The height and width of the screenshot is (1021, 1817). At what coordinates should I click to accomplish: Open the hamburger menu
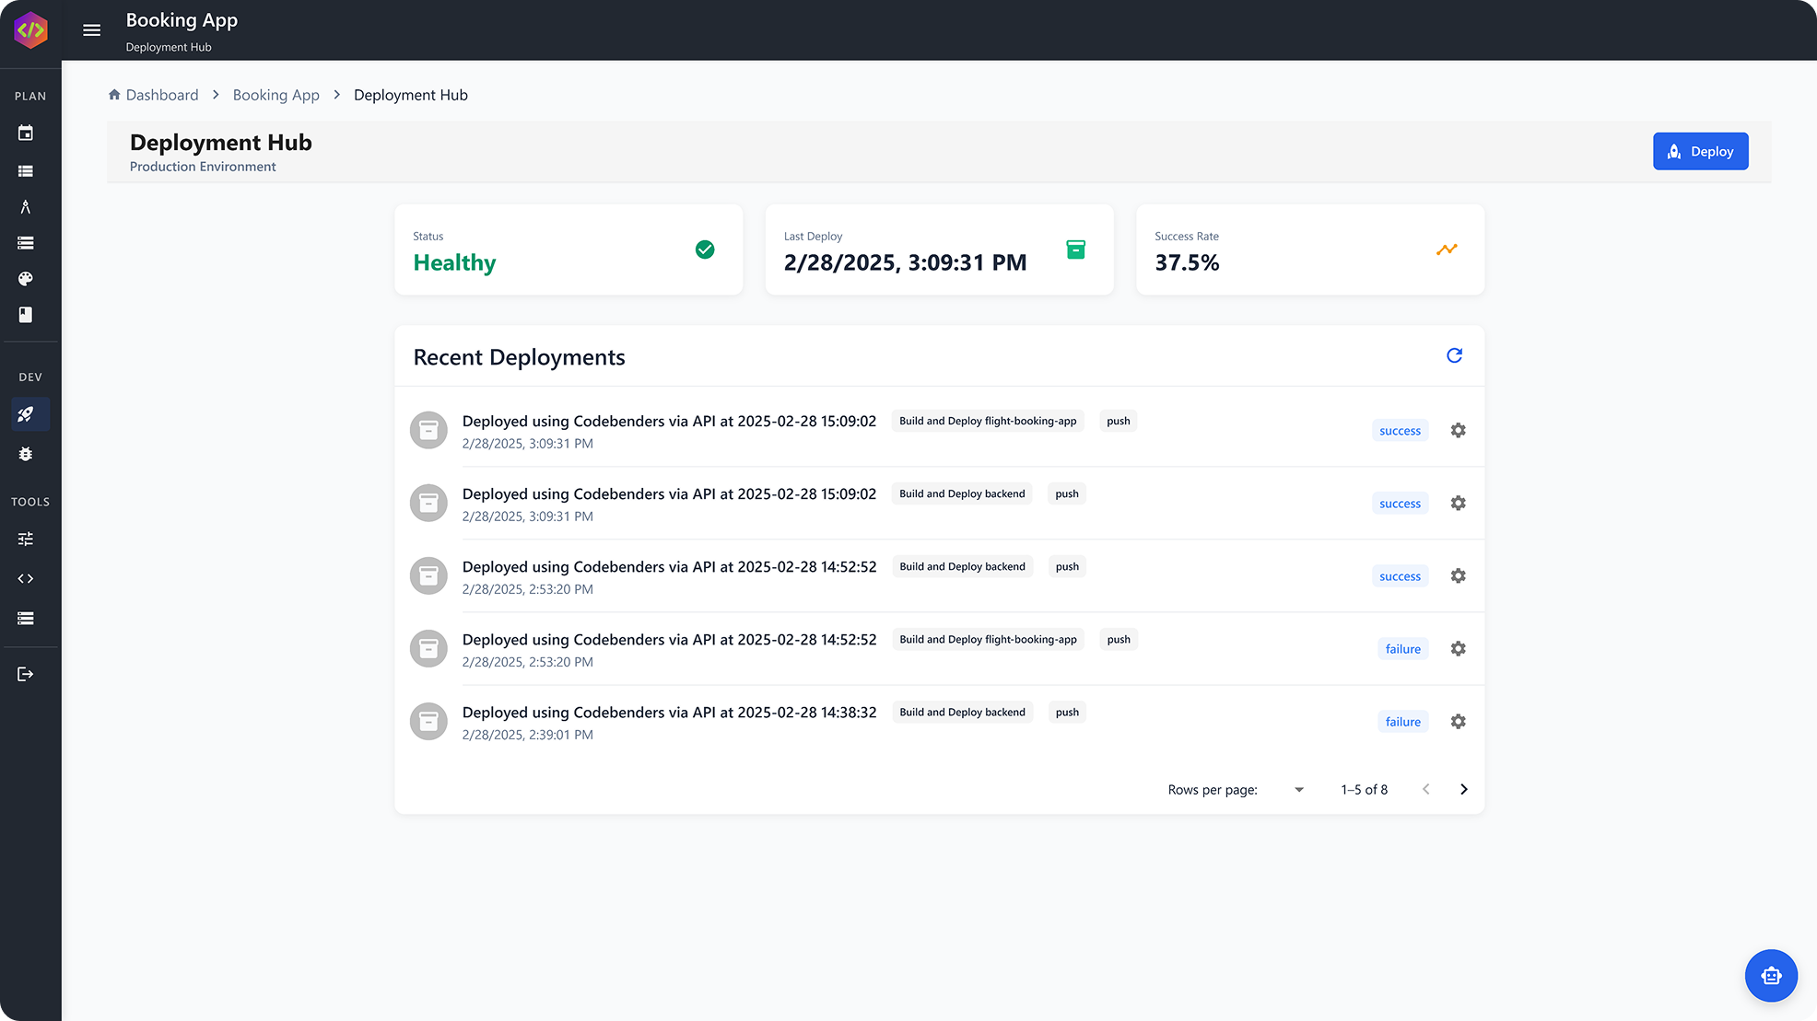(x=92, y=30)
